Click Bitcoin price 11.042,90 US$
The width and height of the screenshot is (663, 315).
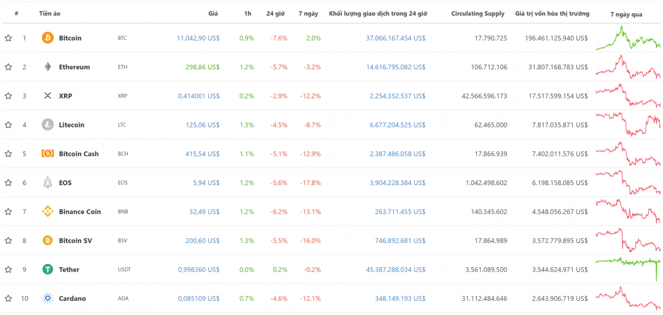click(198, 38)
